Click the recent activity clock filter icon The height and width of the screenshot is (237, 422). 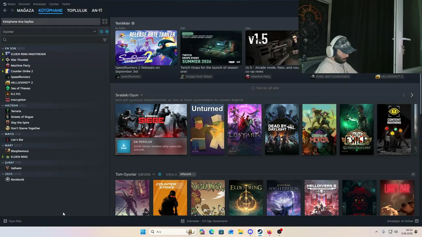coord(102,32)
